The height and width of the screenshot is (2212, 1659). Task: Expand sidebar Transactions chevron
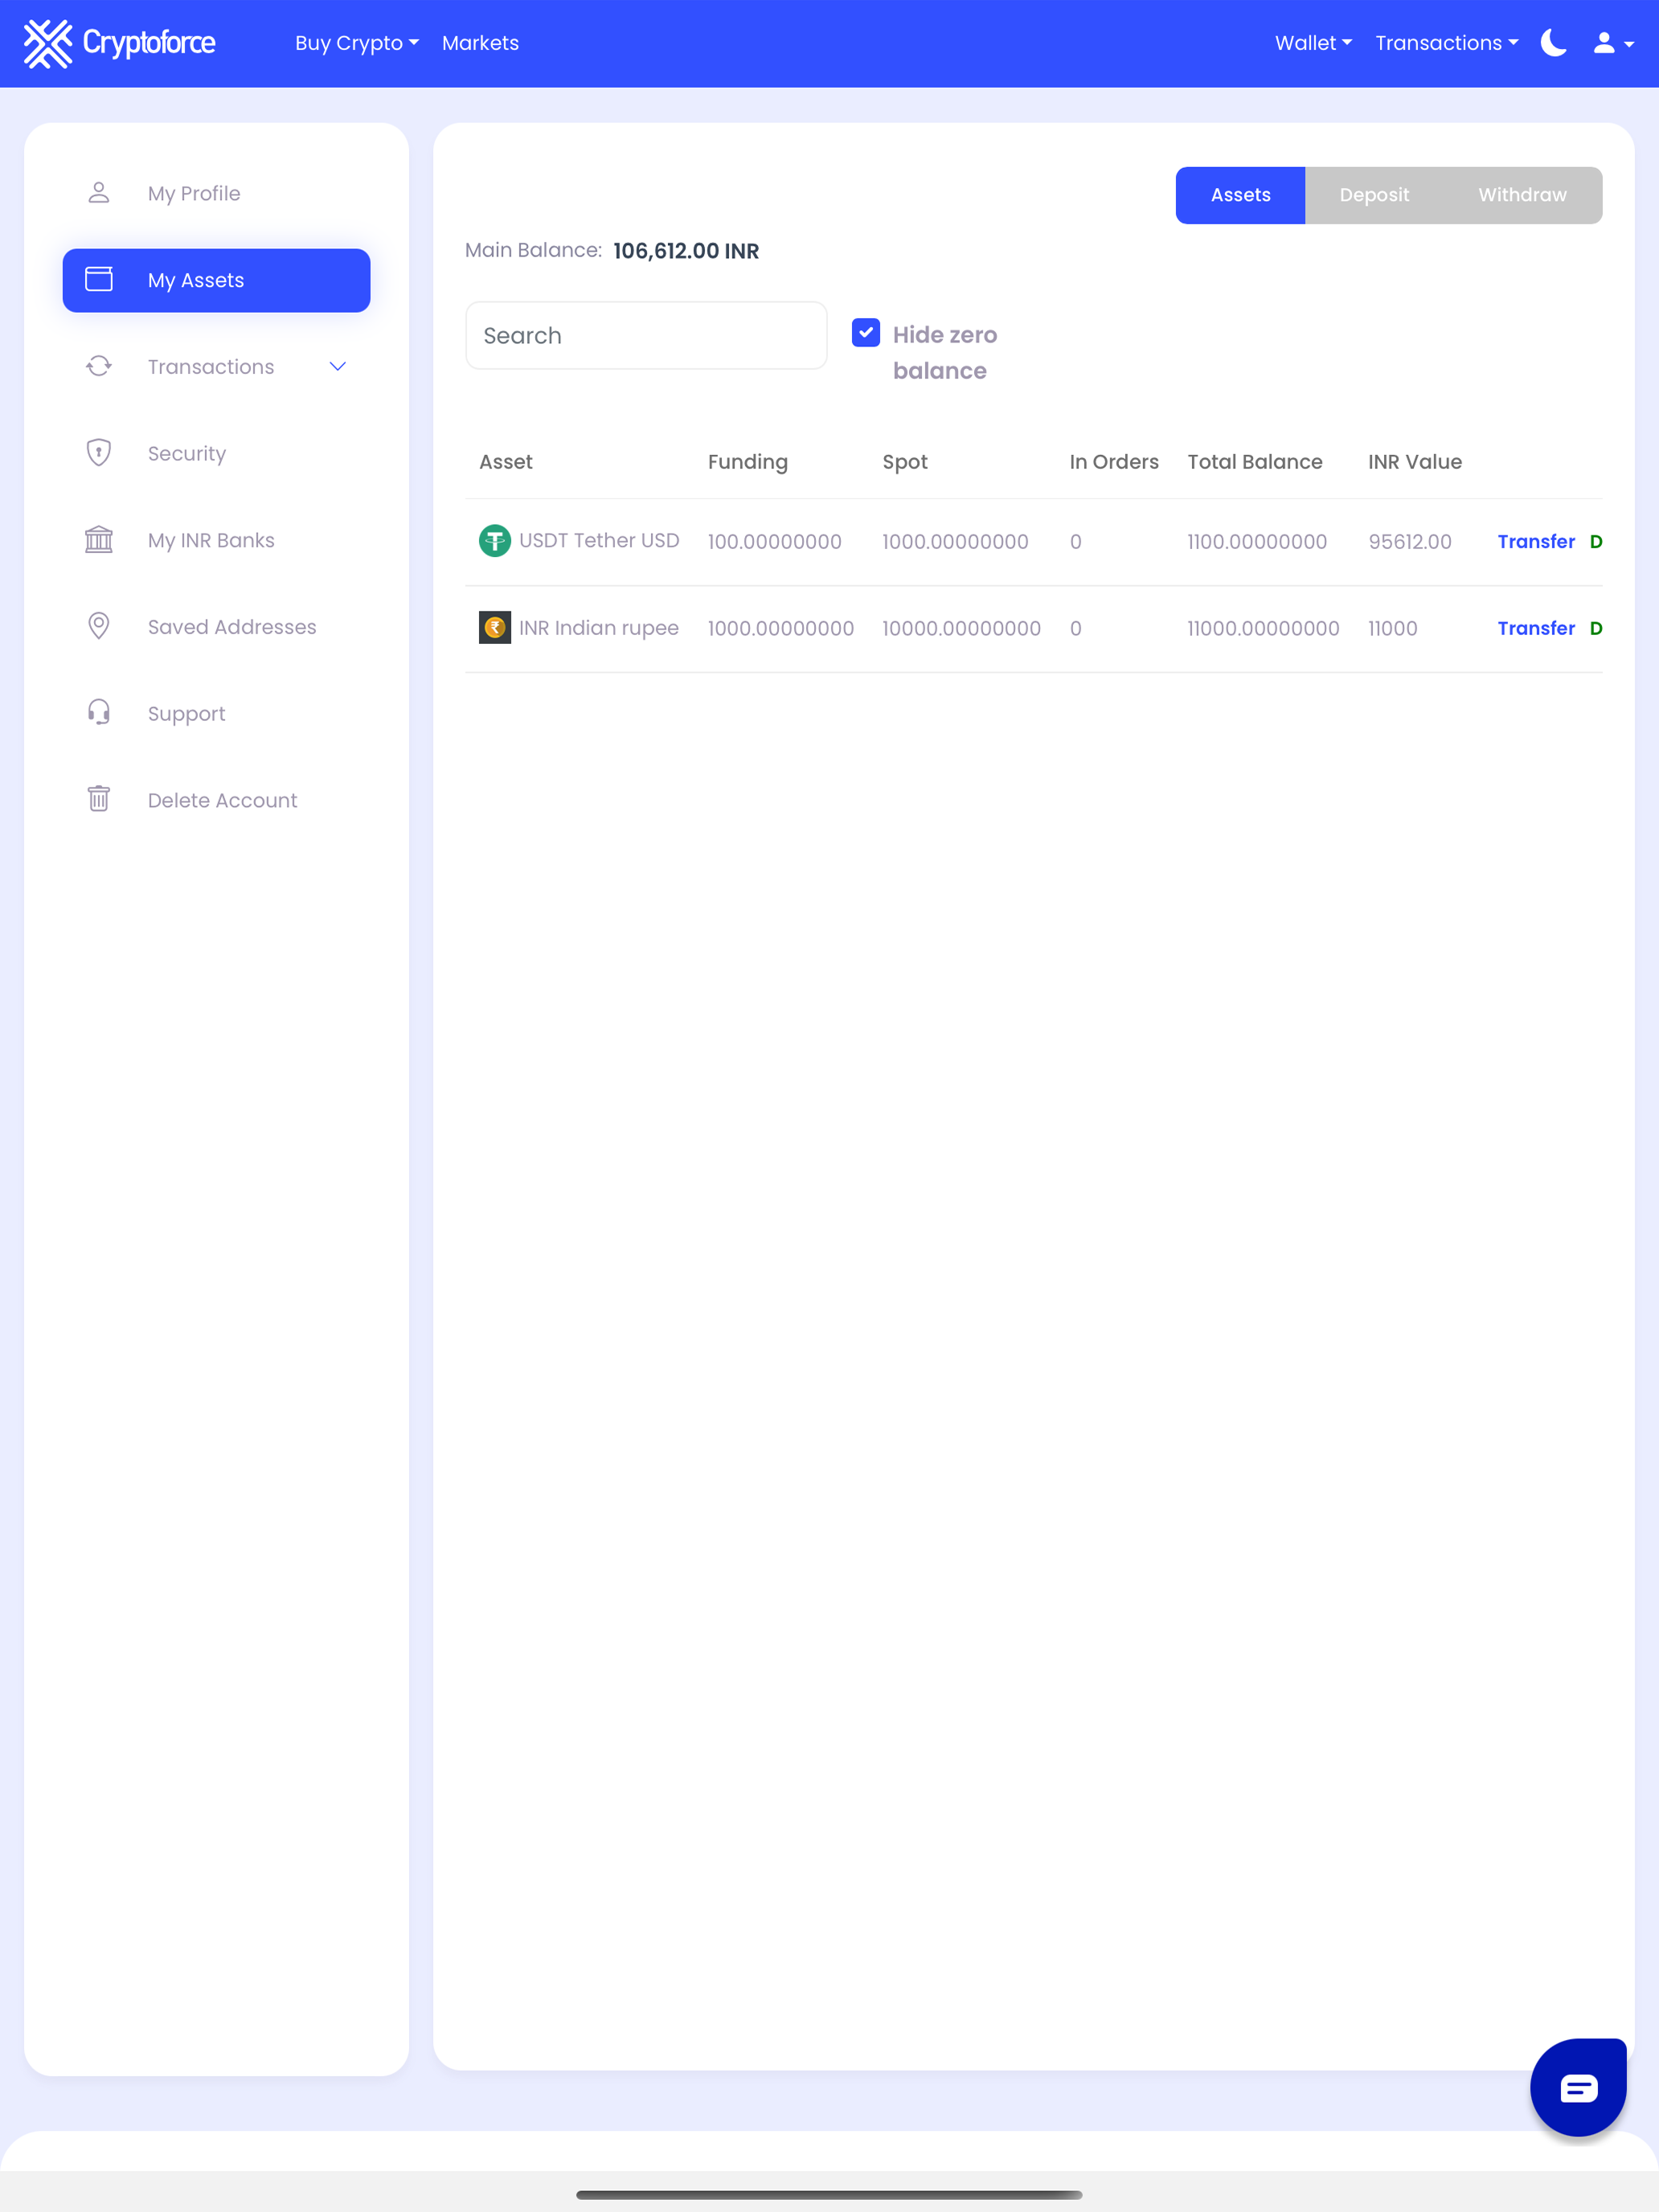(338, 367)
